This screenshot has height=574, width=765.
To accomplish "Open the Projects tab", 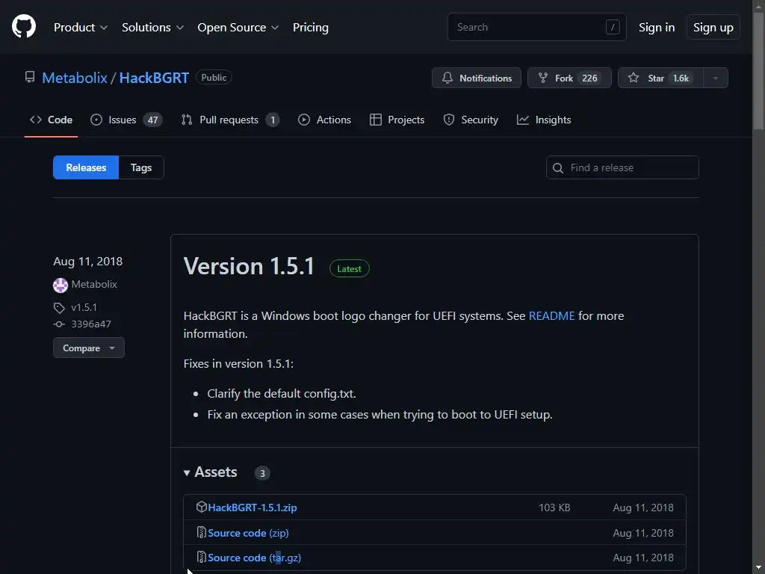I will 397,120.
